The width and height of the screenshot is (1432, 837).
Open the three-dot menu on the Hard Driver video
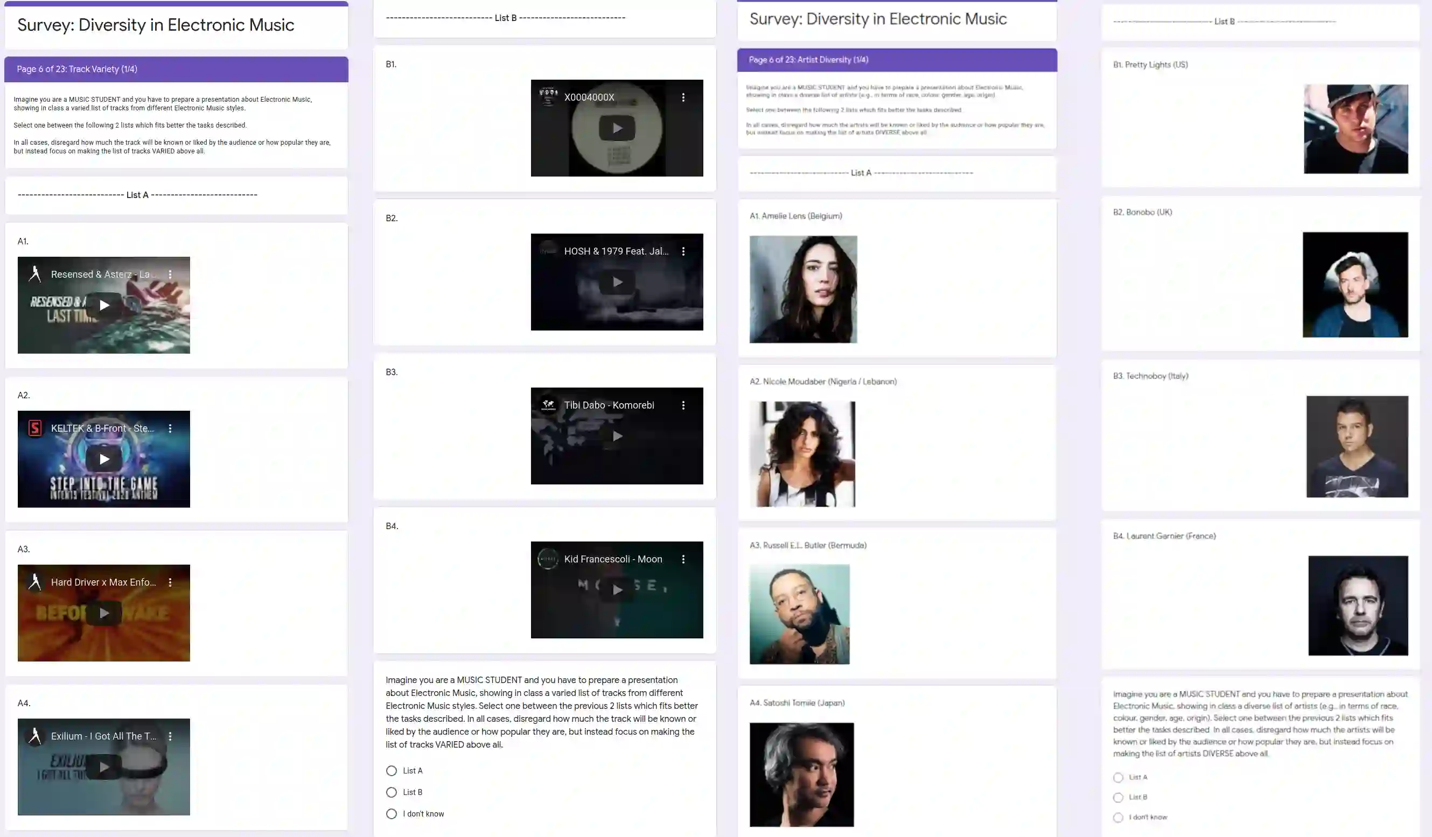coord(170,582)
